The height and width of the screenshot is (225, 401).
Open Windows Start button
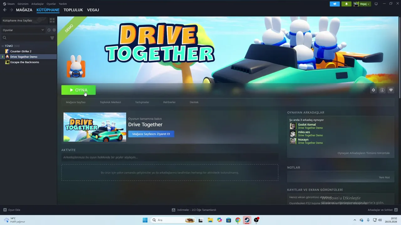coord(145,220)
